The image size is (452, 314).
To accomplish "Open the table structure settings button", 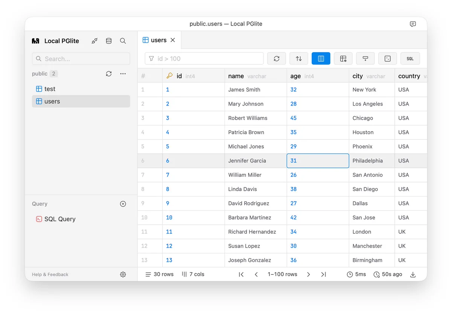I will point(343,58).
